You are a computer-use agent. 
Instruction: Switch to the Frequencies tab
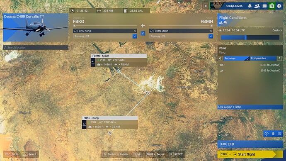(263, 59)
